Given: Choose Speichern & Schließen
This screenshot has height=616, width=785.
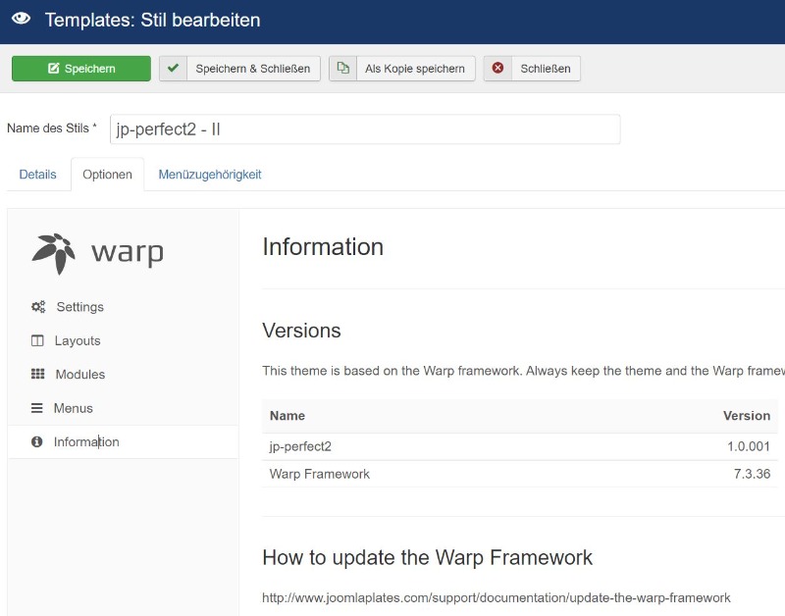Looking at the screenshot, I should pyautogui.click(x=239, y=69).
